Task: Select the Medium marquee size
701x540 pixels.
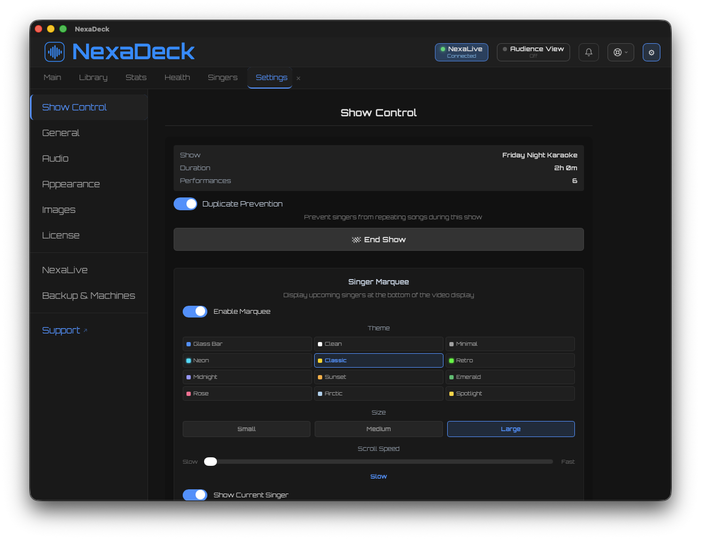Action: [x=378, y=428]
